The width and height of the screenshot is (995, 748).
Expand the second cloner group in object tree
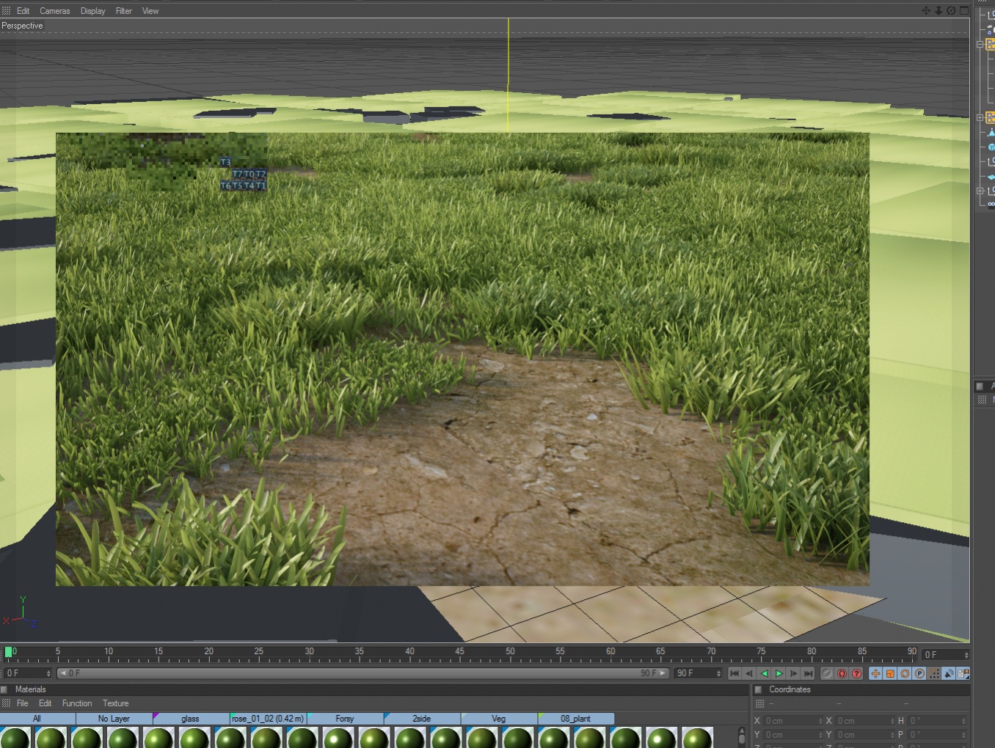980,117
